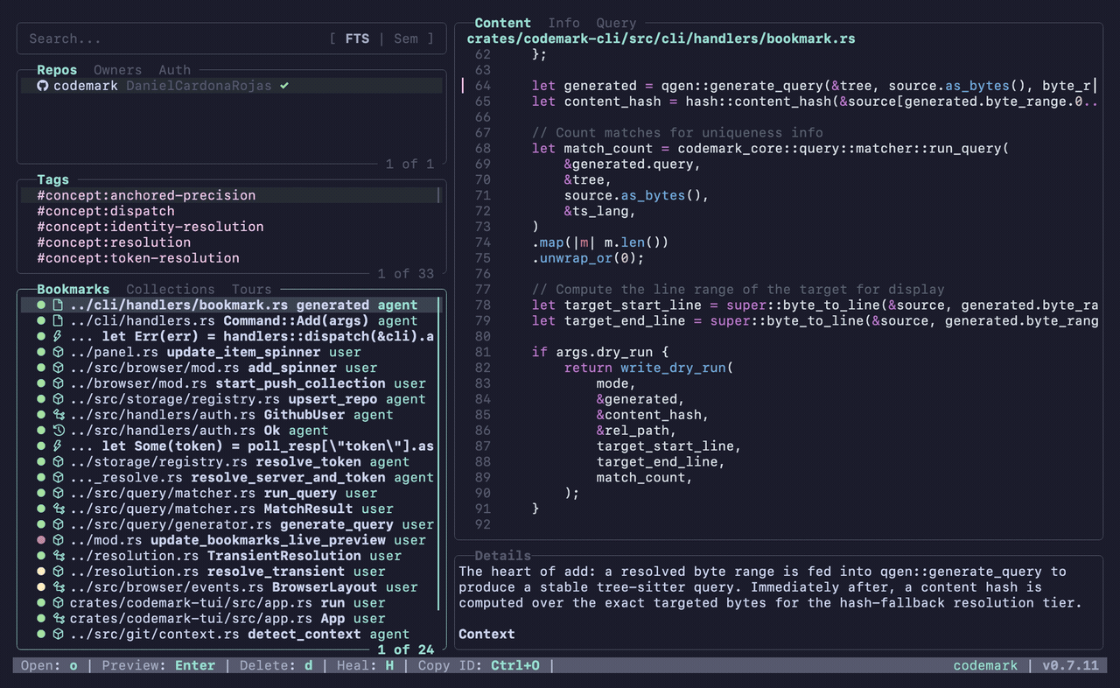Click cube icon of app.rs run bookmark
This screenshot has height=688, width=1120.
coord(58,603)
